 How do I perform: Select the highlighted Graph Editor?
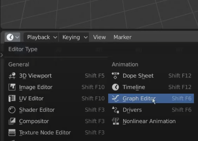click(151, 98)
